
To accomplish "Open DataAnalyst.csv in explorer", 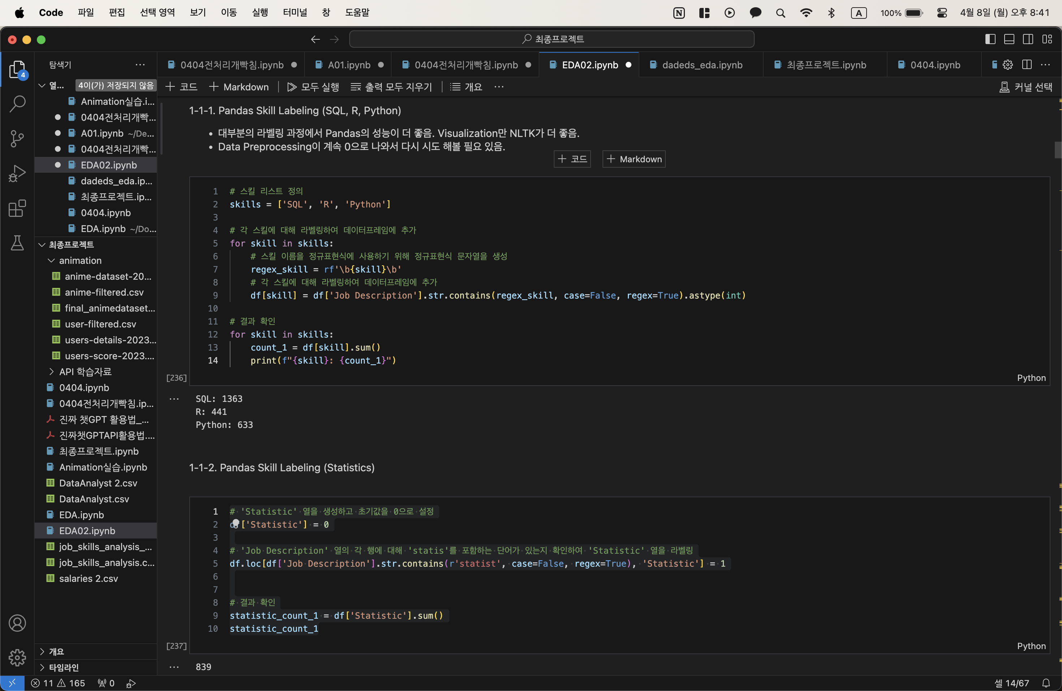I will (95, 499).
